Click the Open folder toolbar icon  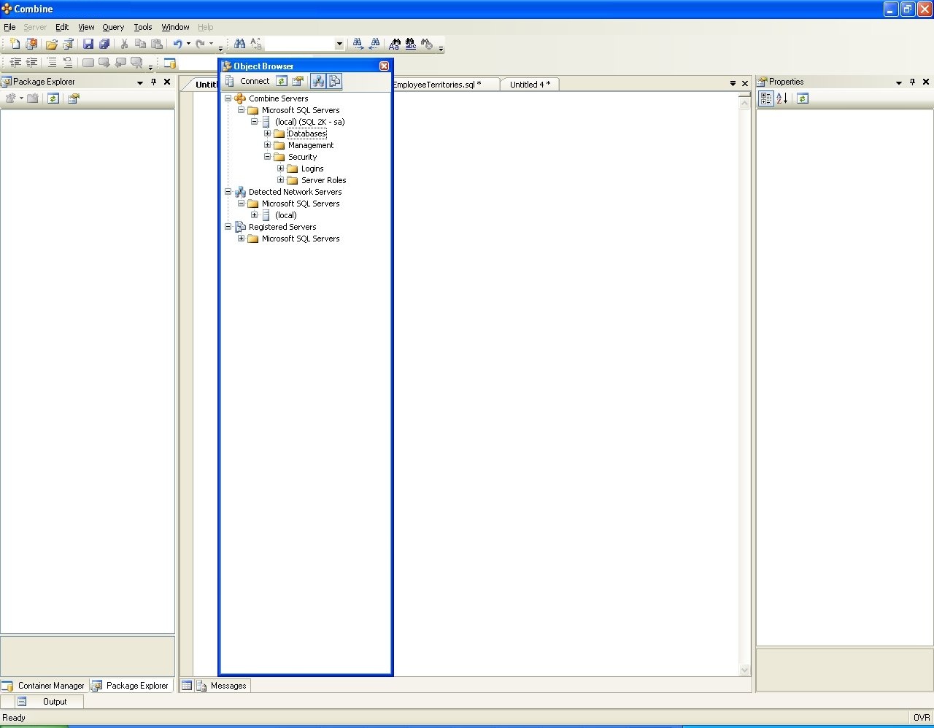coord(51,44)
